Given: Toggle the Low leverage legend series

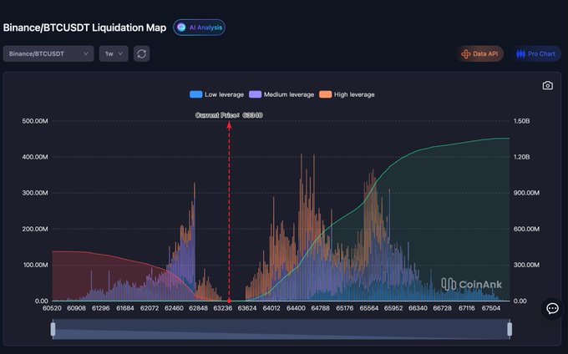Looking at the screenshot, I should (216, 94).
